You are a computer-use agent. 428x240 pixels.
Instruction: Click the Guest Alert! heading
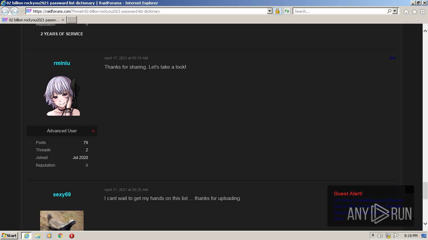pyautogui.click(x=348, y=194)
